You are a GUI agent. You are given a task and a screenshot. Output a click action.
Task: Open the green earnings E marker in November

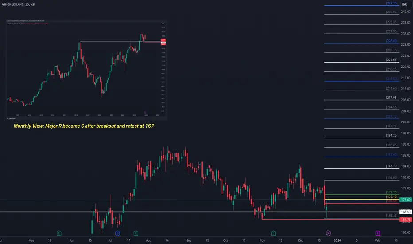pyautogui.click(x=273, y=233)
